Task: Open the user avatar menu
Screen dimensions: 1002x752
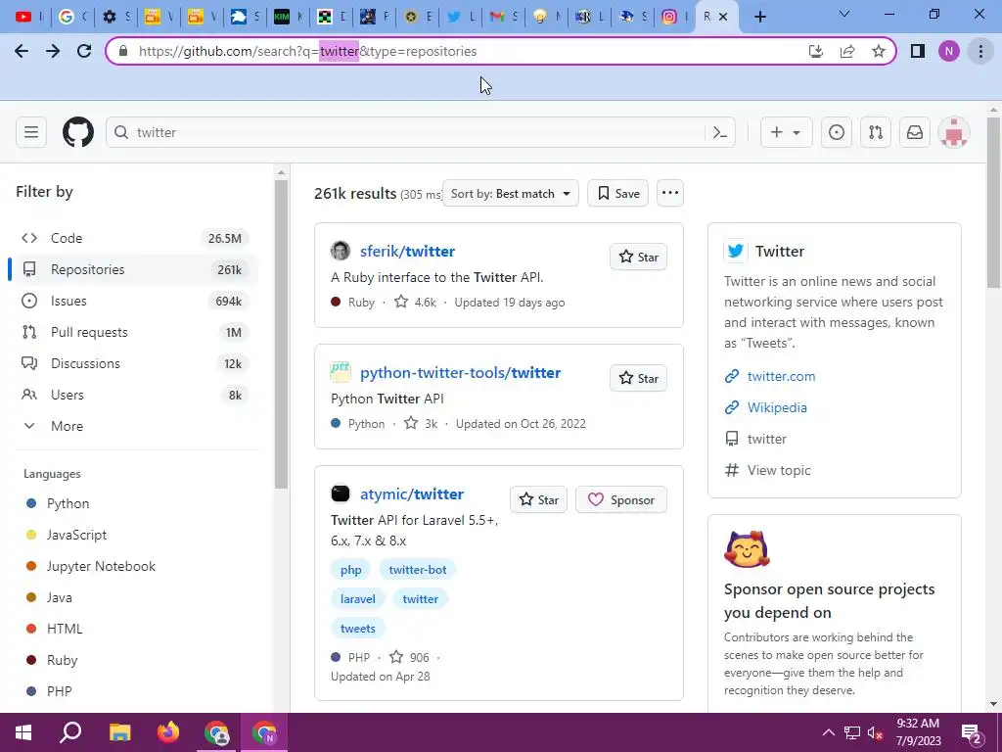Action: (953, 132)
